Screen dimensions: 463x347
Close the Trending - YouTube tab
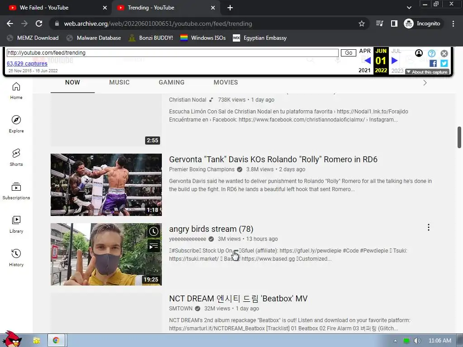[x=213, y=8]
